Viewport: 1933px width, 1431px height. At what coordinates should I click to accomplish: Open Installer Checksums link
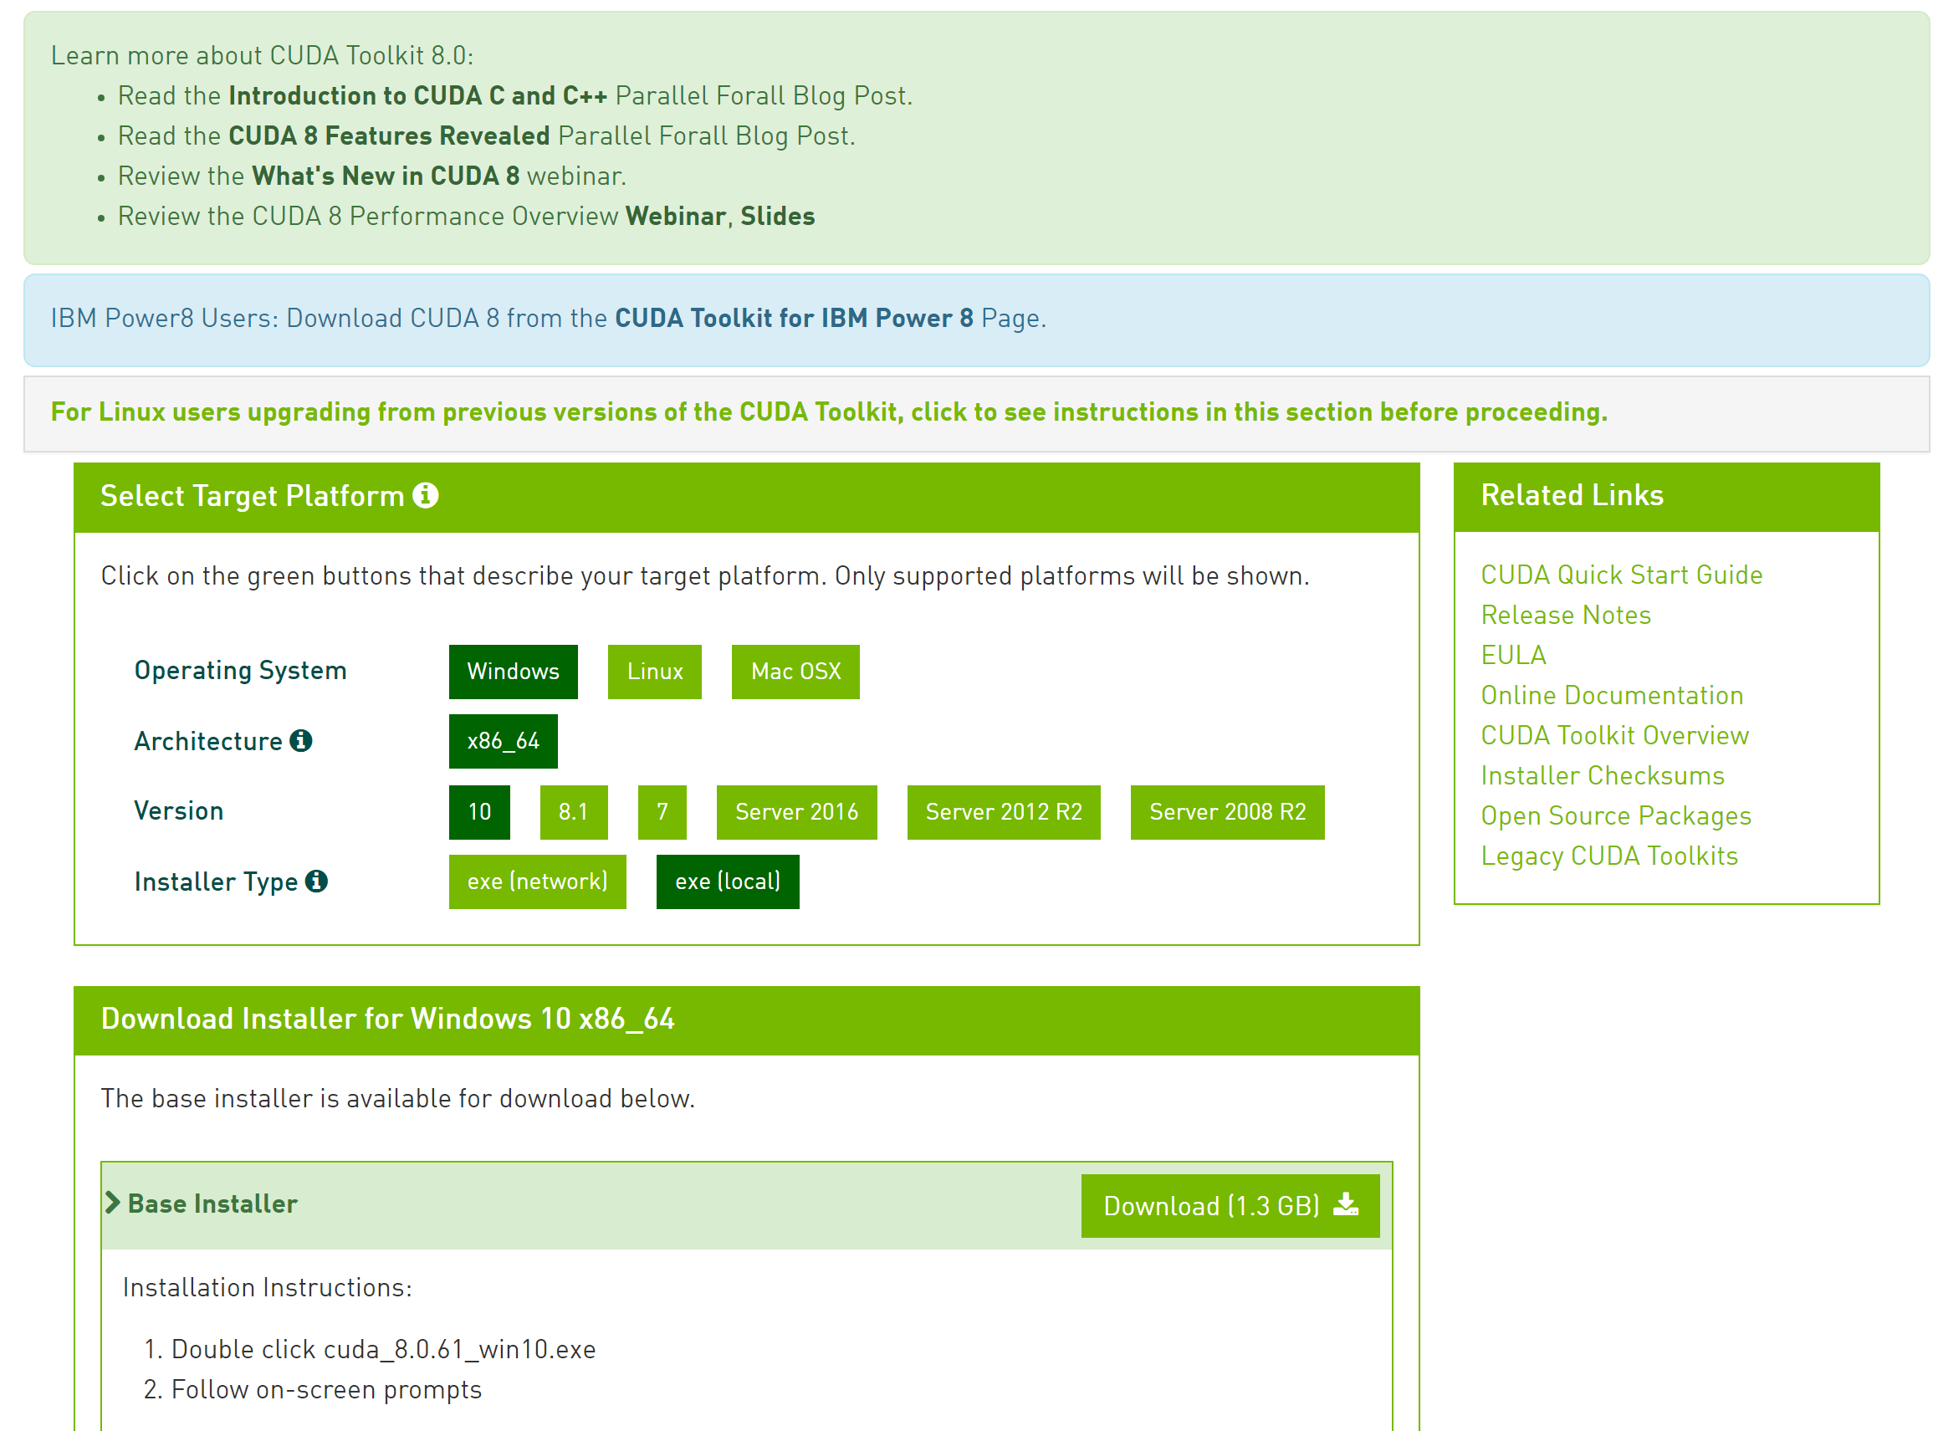pyautogui.click(x=1602, y=775)
